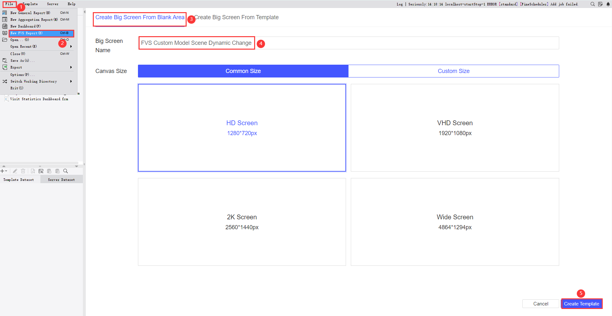Click the log notes icon in top bar
Viewport: 612px width, 316px height.
point(600,4)
